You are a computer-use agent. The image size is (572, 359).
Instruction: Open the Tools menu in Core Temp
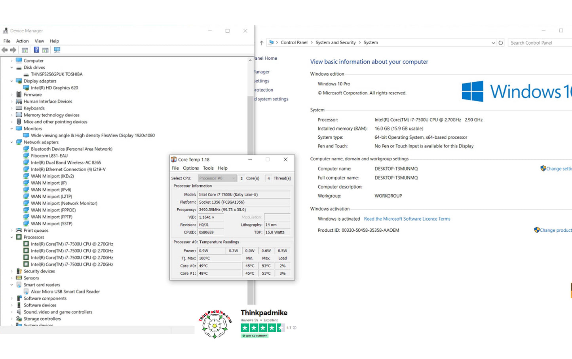pos(208,168)
